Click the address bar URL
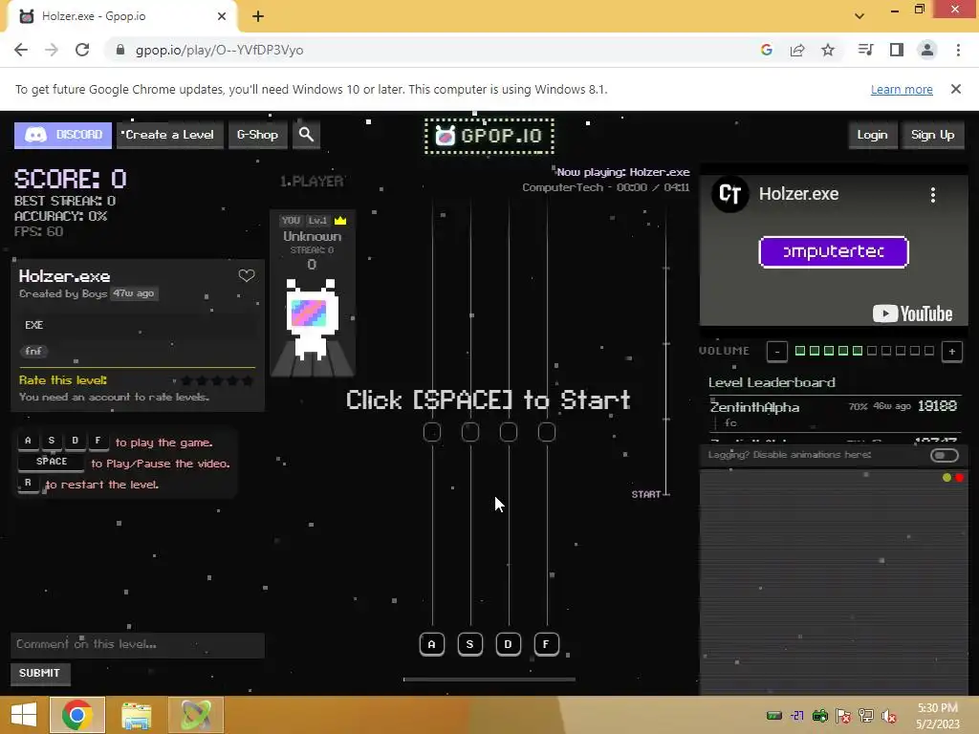Image resolution: width=979 pixels, height=734 pixels. coord(220,50)
